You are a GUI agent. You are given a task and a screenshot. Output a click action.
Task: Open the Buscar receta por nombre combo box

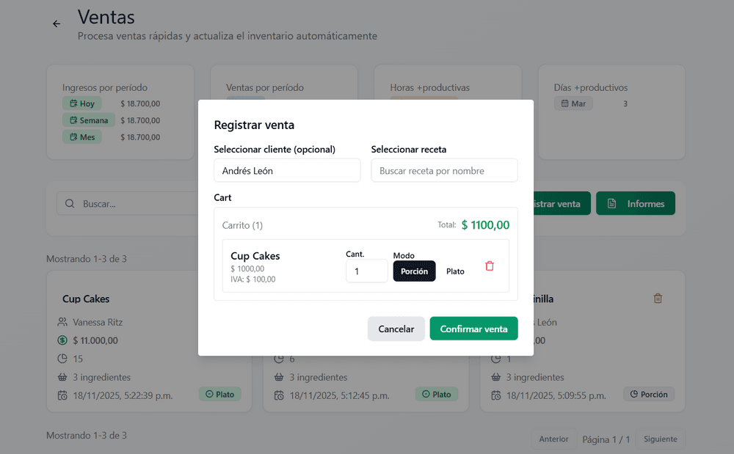(x=444, y=171)
